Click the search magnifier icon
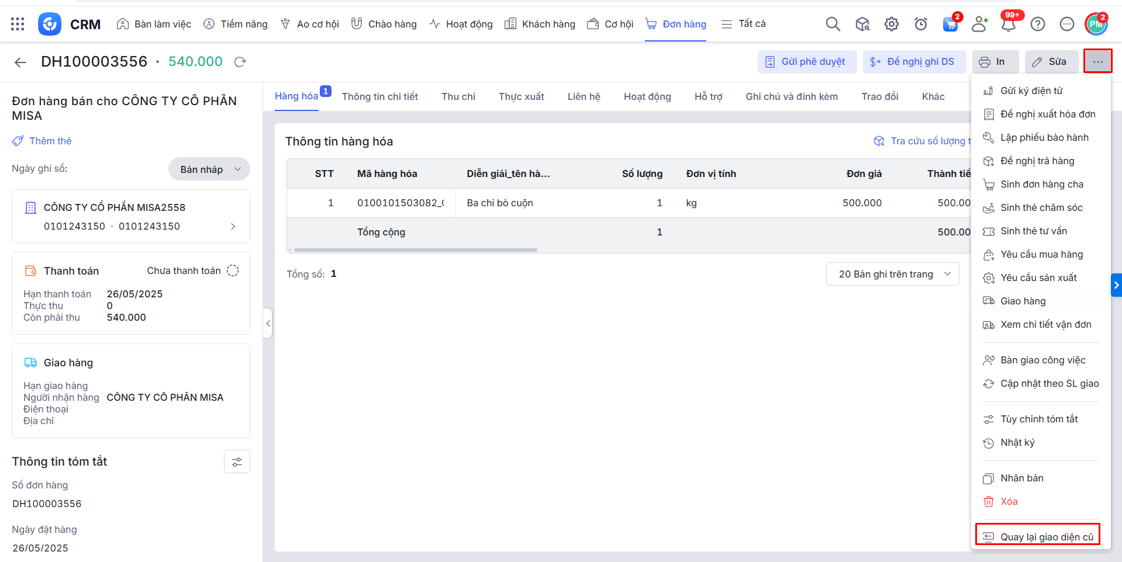Image resolution: width=1122 pixels, height=562 pixels. [x=833, y=24]
